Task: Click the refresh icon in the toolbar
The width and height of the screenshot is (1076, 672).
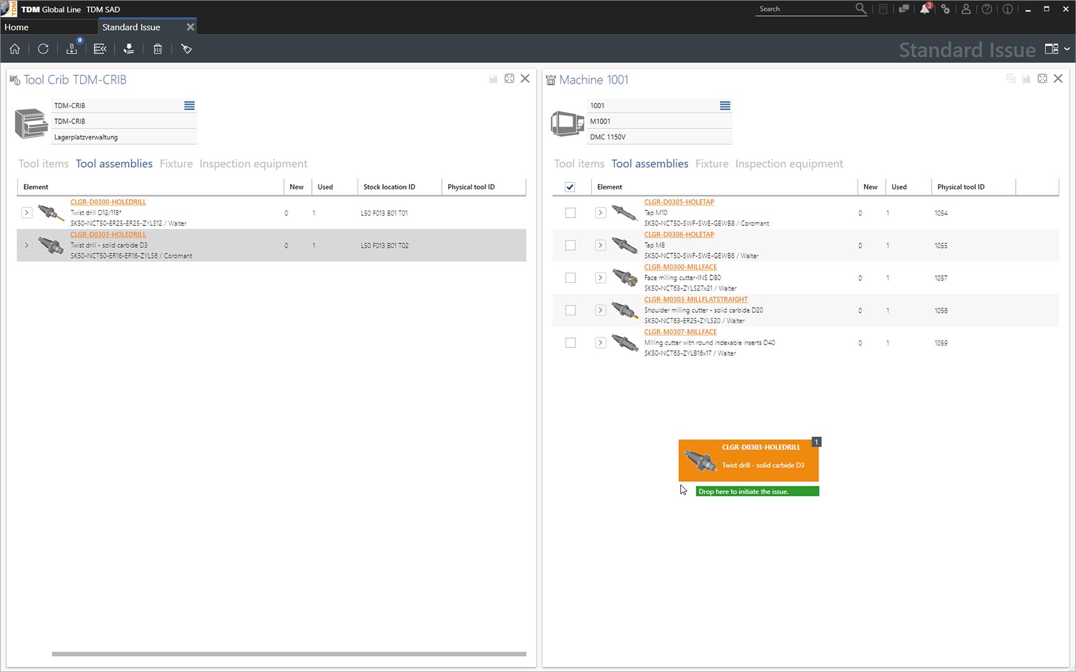Action: (43, 49)
